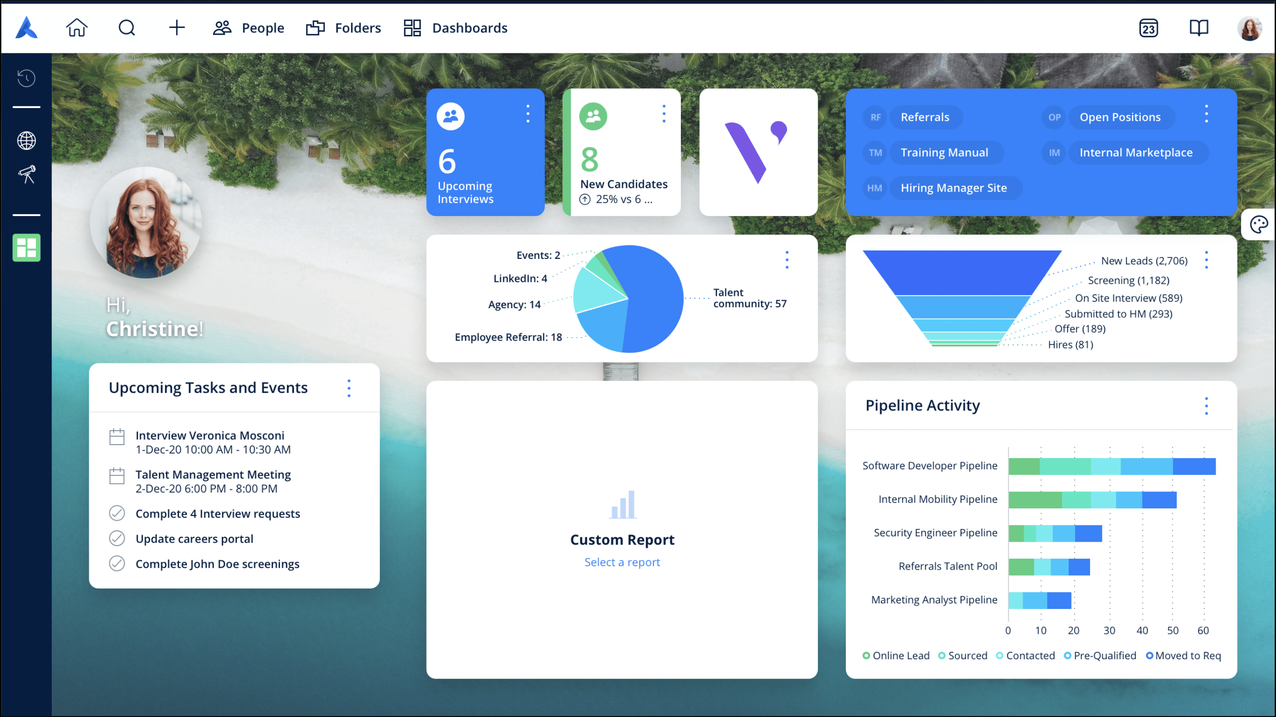Screen dimensions: 1276x717
Task: Open the Folders menu
Action: 343,28
